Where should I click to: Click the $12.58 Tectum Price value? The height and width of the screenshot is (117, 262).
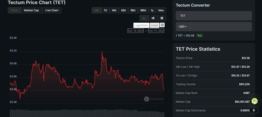246,58
